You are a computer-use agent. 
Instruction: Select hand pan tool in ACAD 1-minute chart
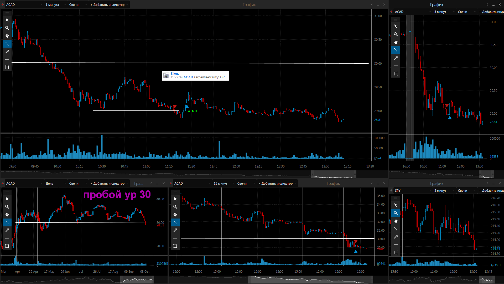[x=7, y=36]
